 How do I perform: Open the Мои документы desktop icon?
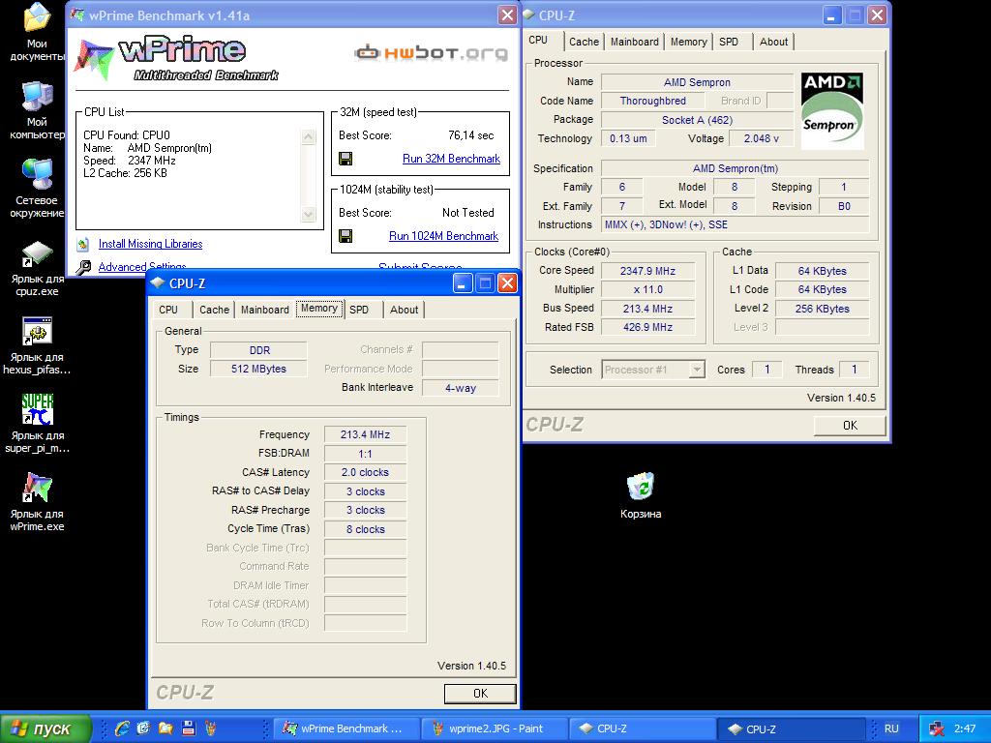(37, 17)
